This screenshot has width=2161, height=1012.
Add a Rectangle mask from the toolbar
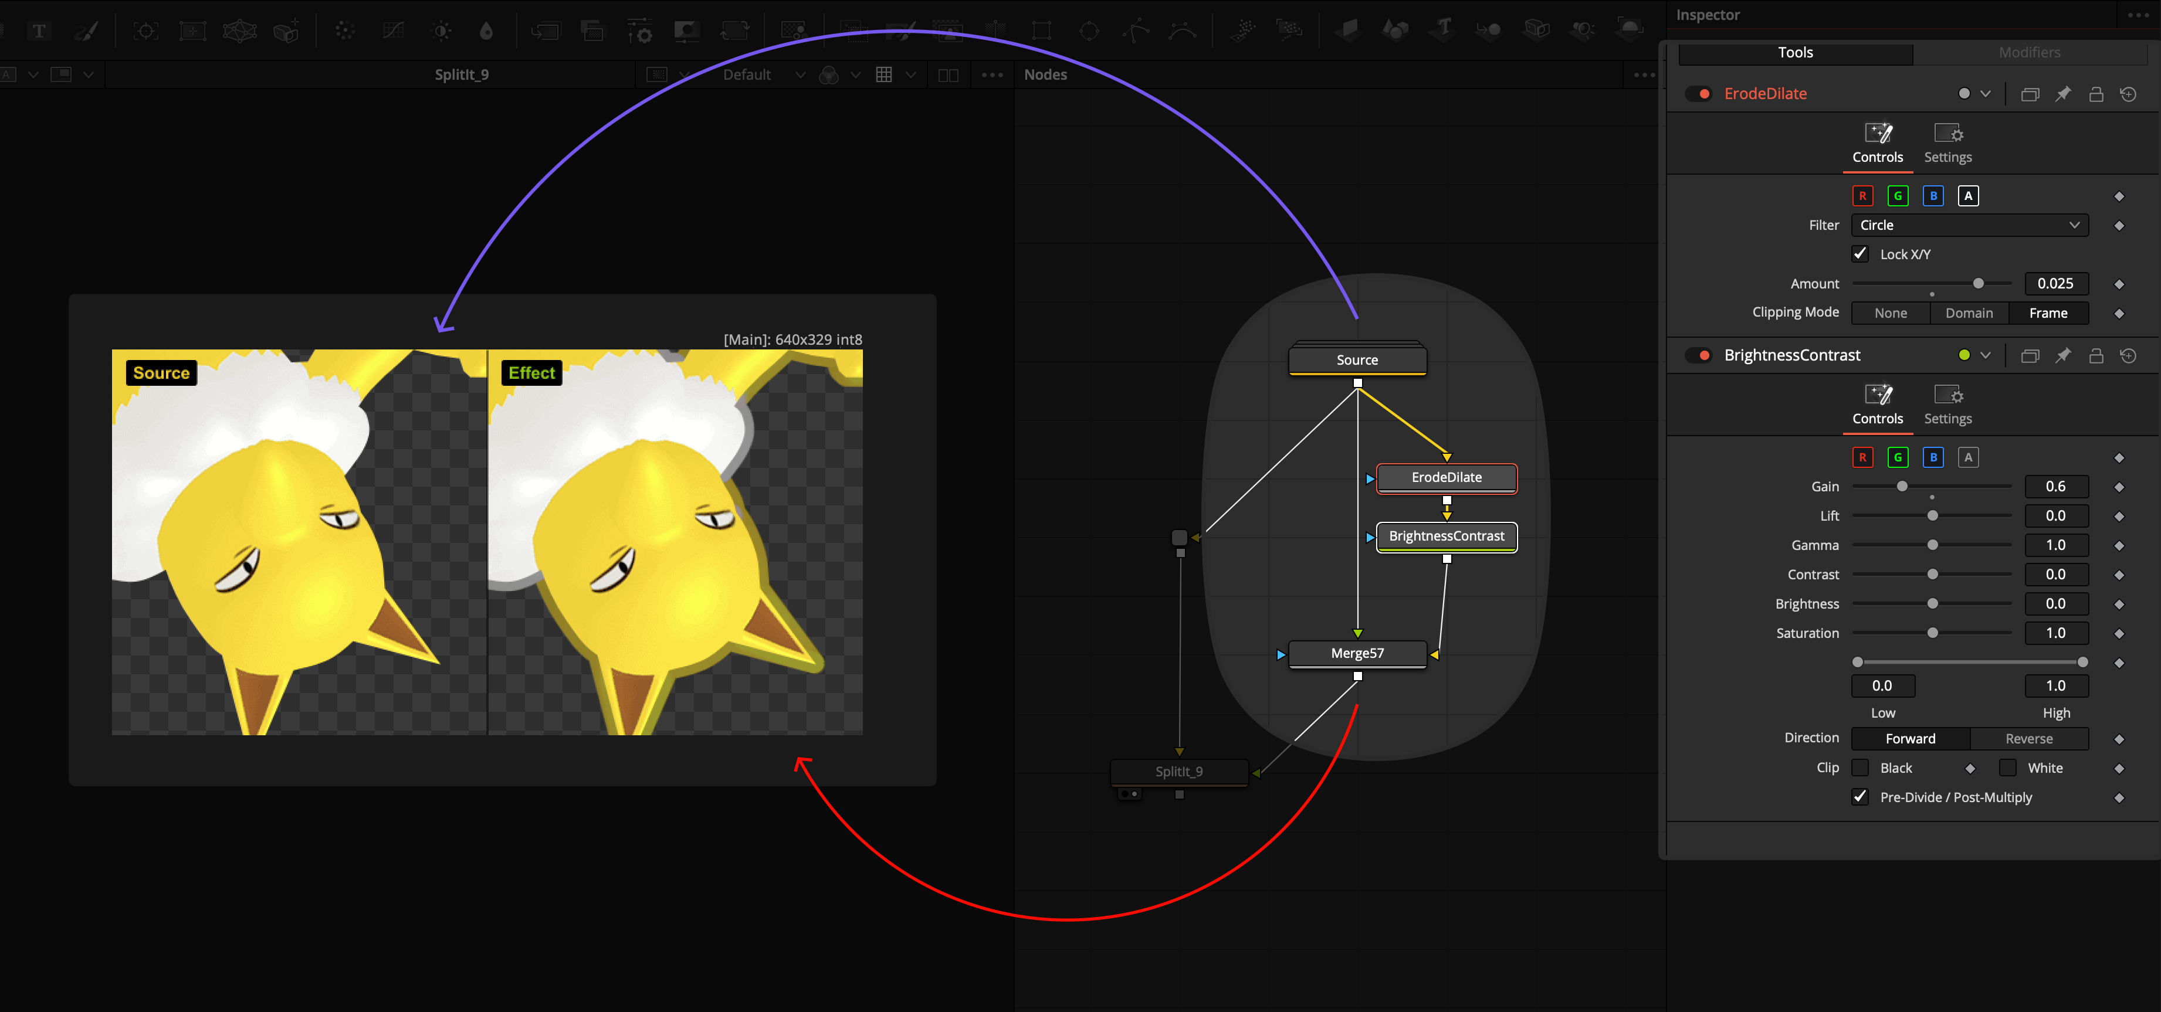[x=1042, y=32]
